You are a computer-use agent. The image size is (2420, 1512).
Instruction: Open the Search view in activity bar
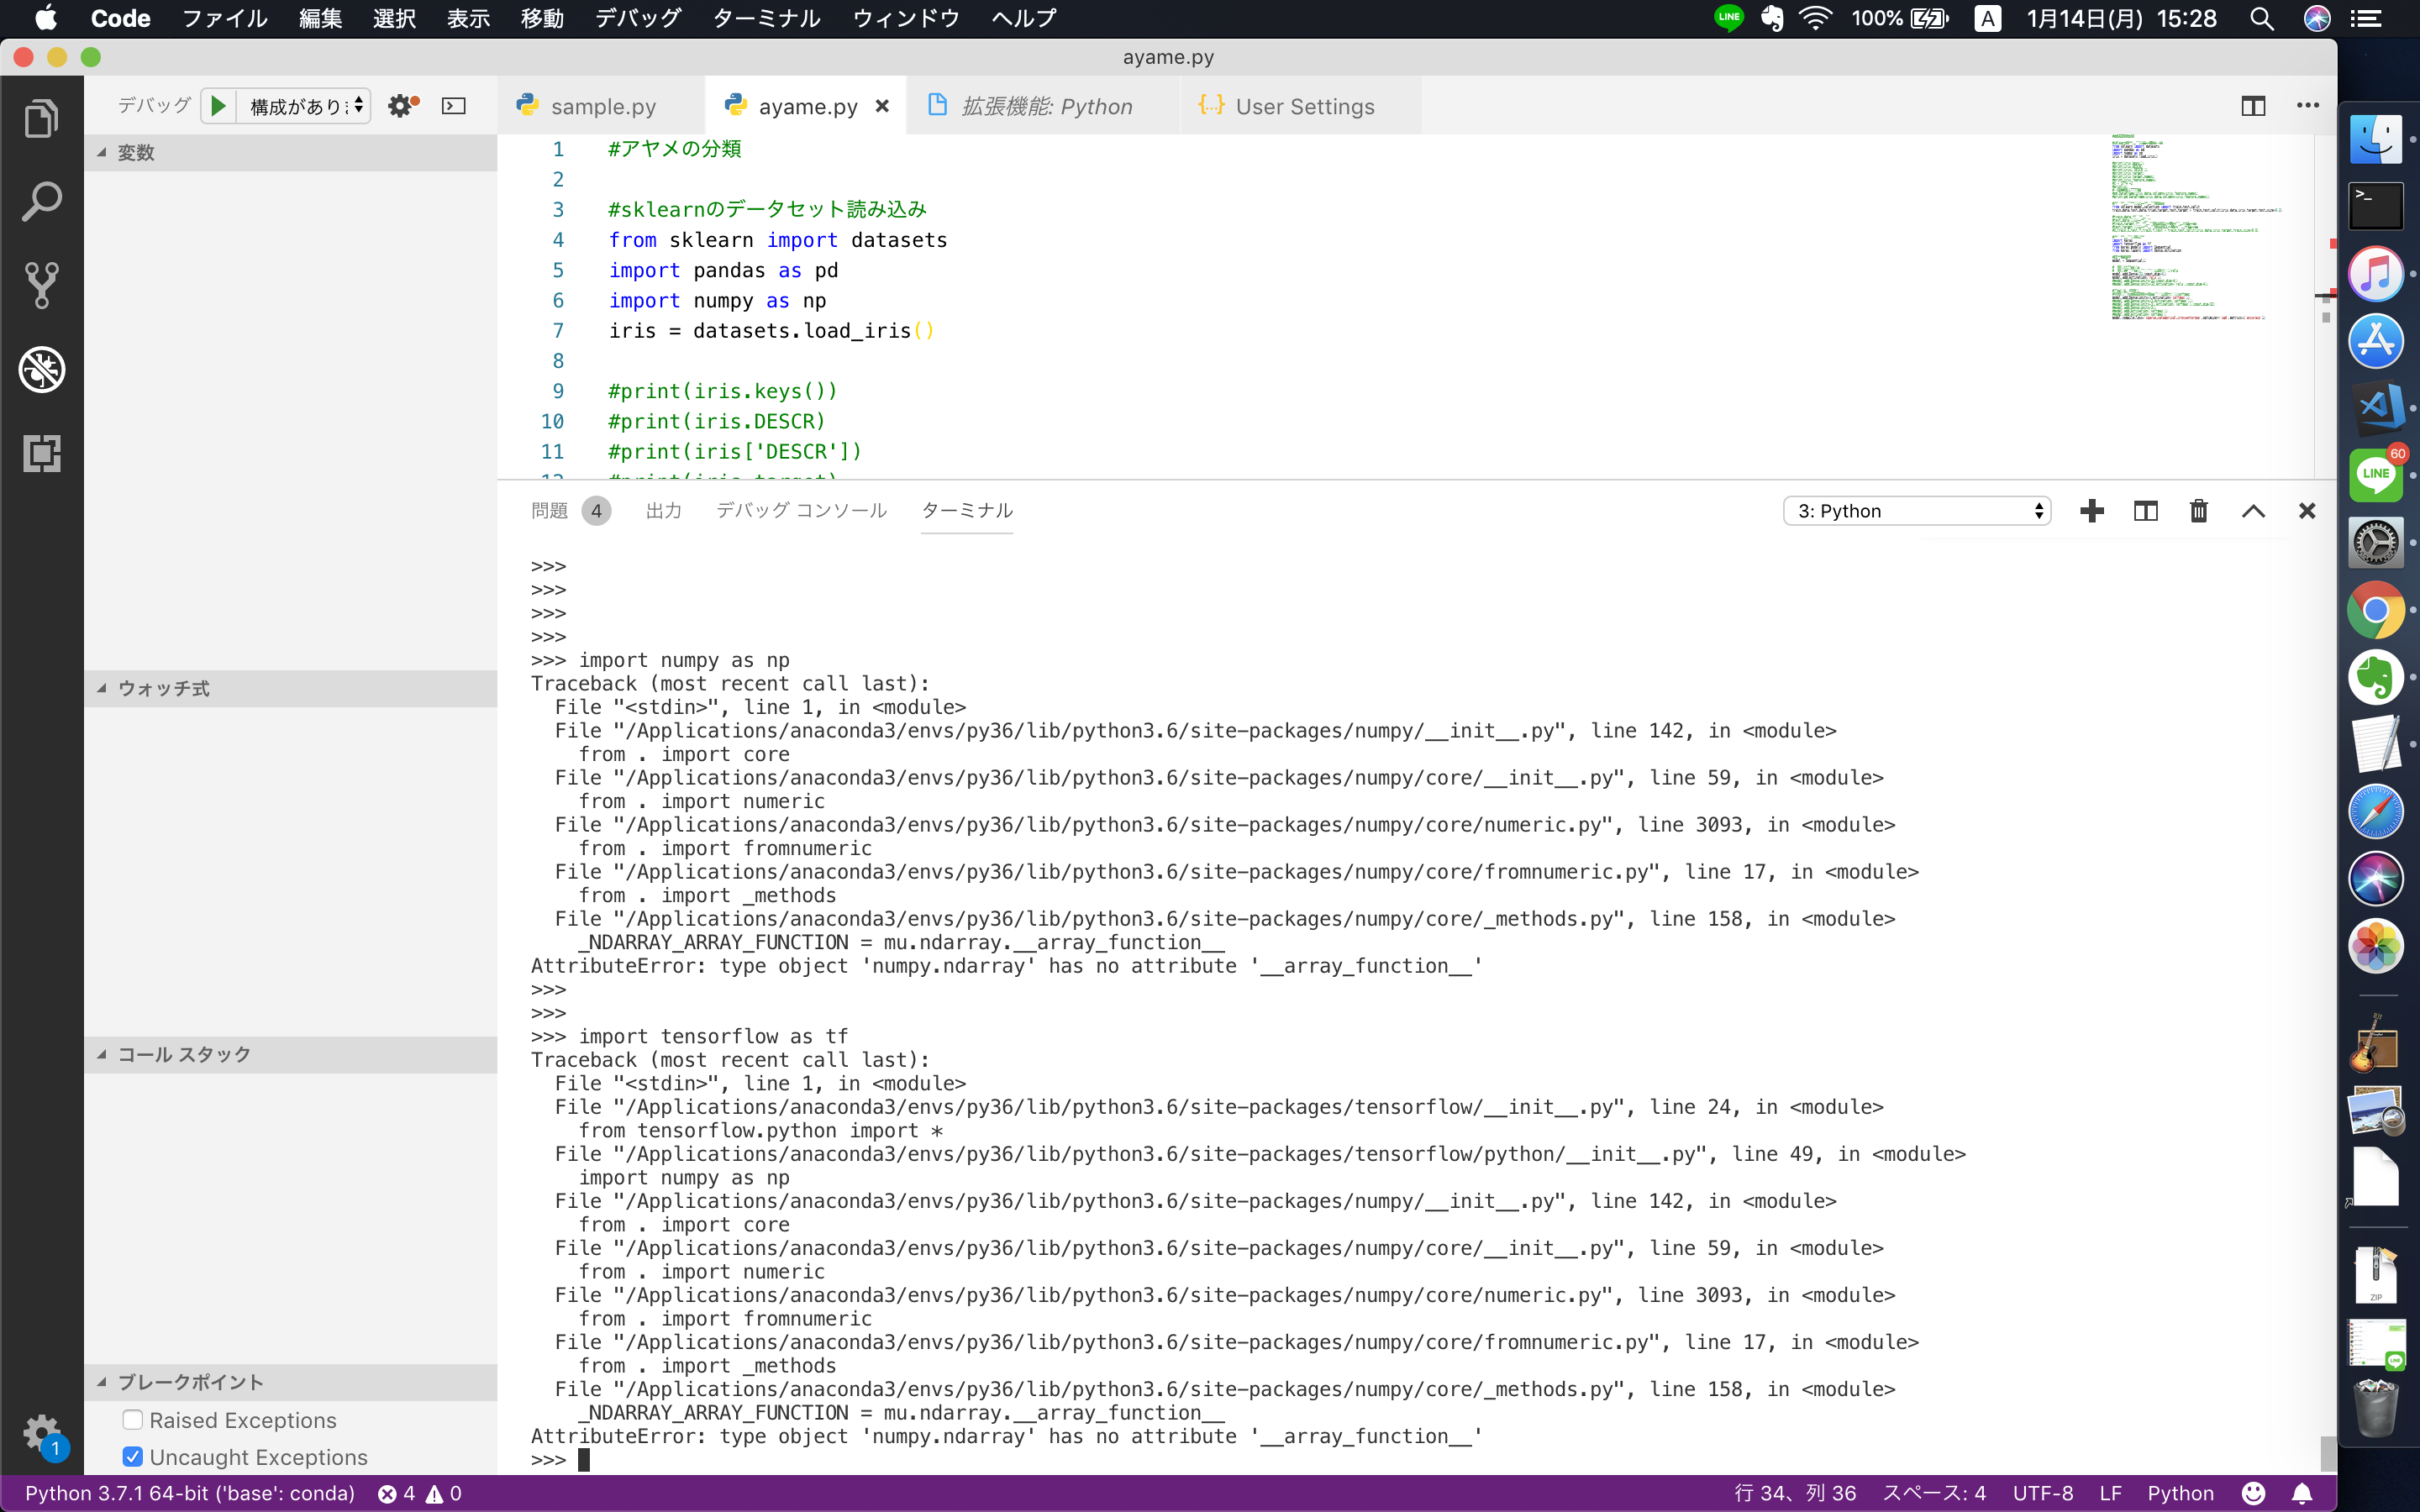pyautogui.click(x=41, y=202)
